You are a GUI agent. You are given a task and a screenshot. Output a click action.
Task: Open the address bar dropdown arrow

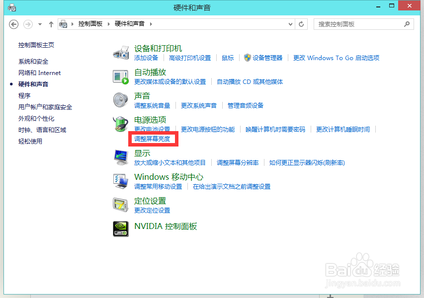(290, 24)
